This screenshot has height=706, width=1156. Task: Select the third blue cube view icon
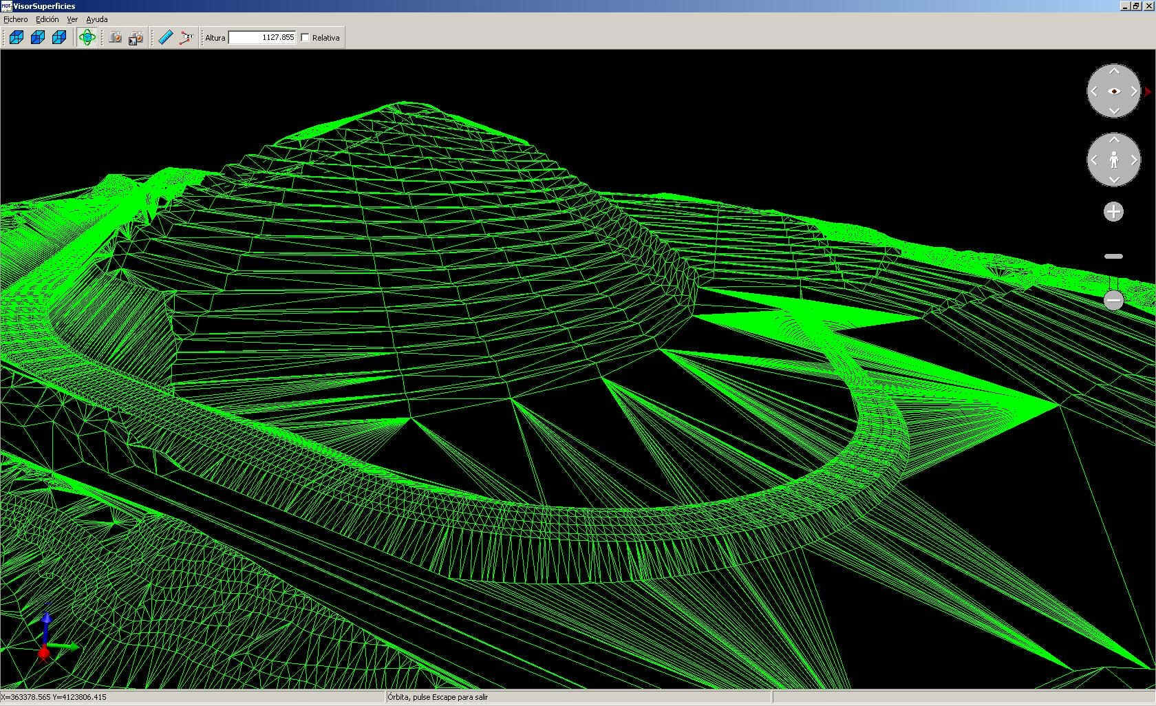(59, 37)
